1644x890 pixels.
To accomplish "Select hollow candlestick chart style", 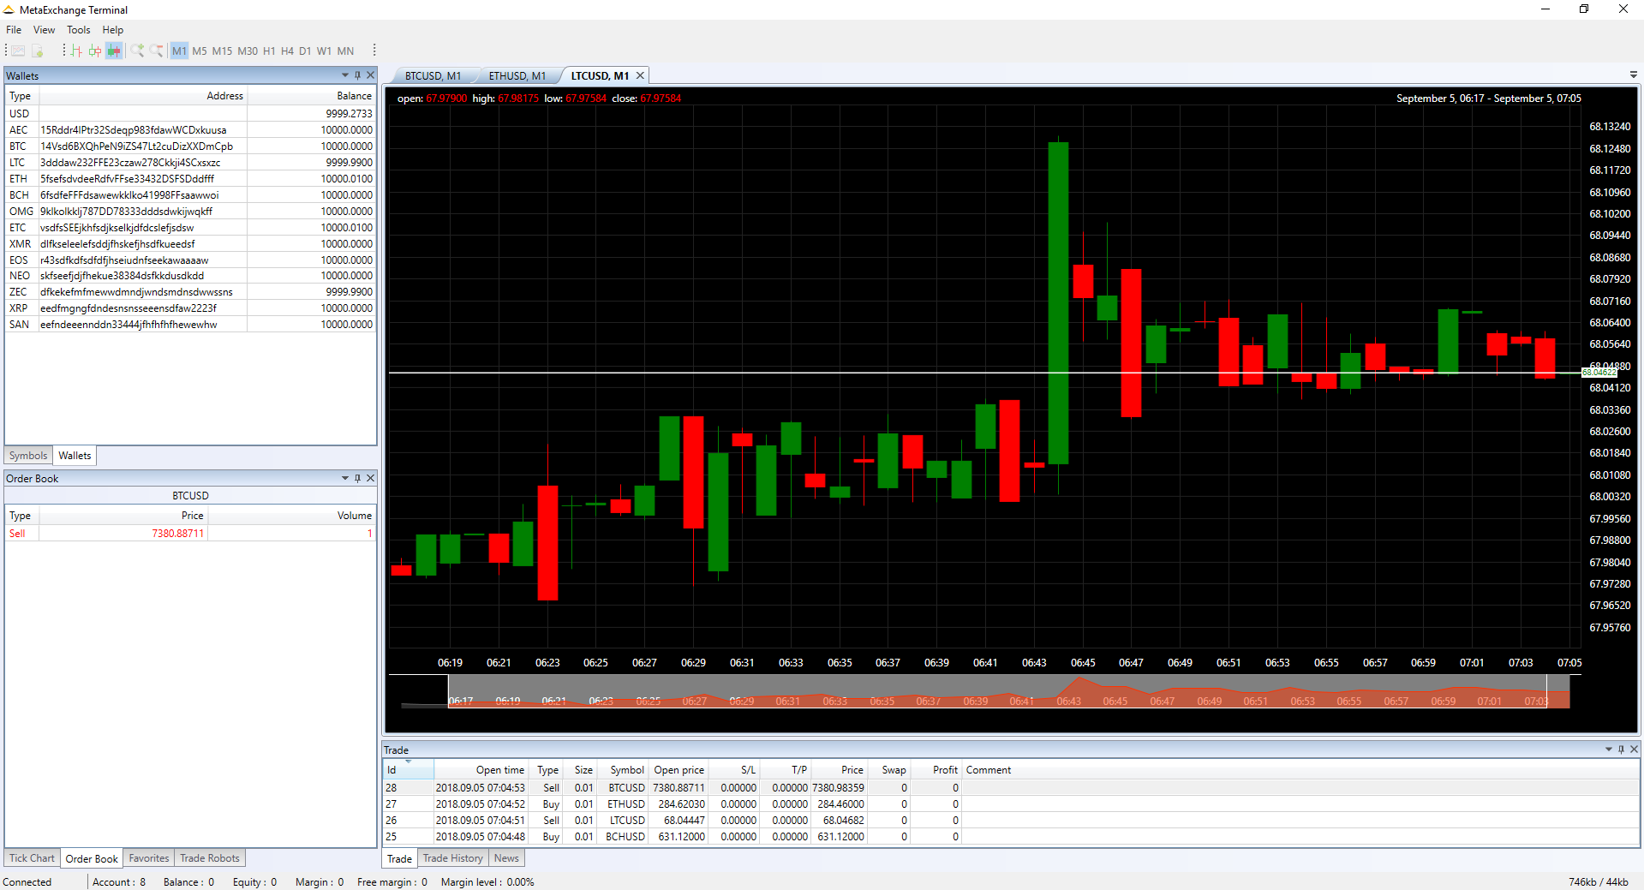I will tap(95, 51).
